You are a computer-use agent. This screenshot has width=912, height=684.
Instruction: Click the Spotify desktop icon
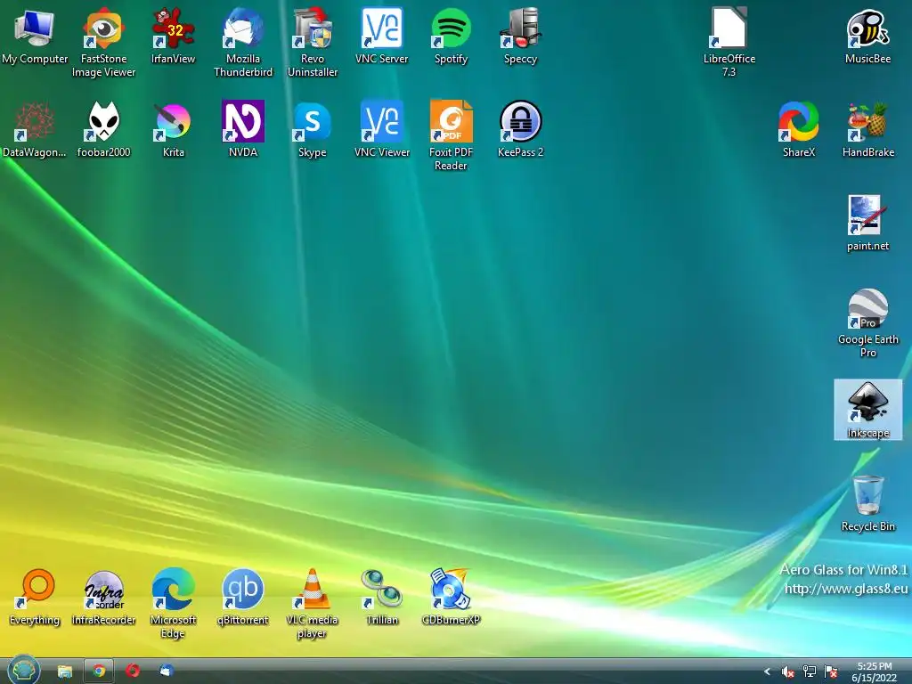click(451, 36)
